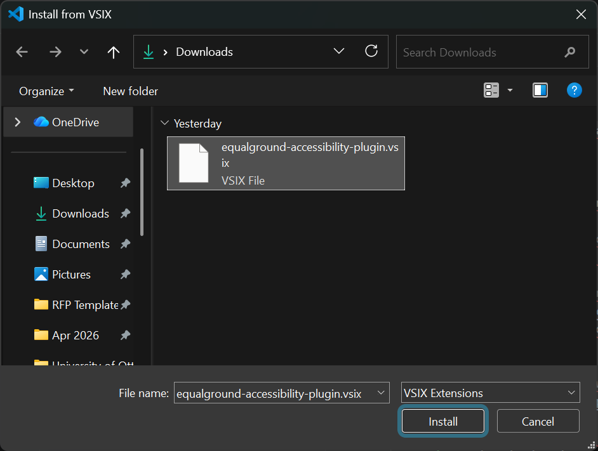Click the pin icon beside Pictures
This screenshot has height=451, width=598.
(x=126, y=275)
